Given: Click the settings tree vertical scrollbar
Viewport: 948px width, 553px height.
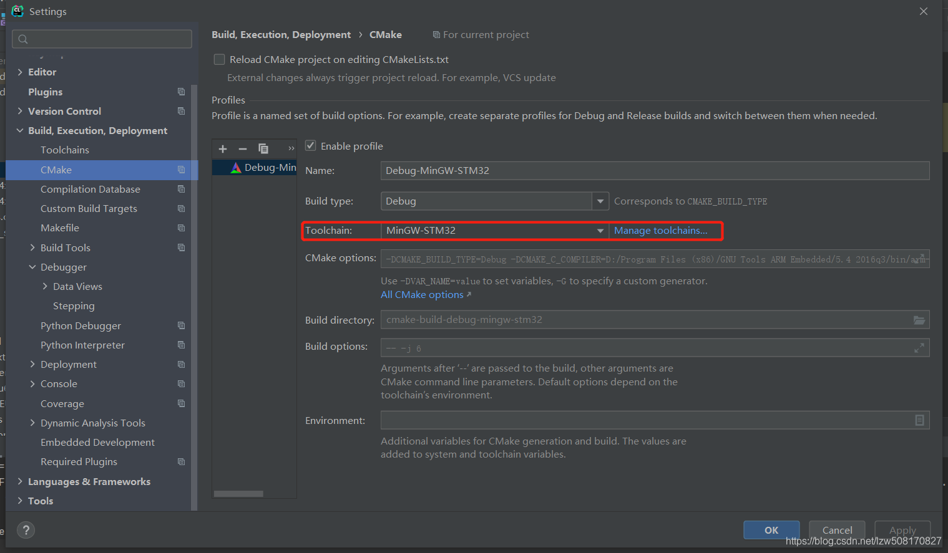Looking at the screenshot, I should click(194, 297).
